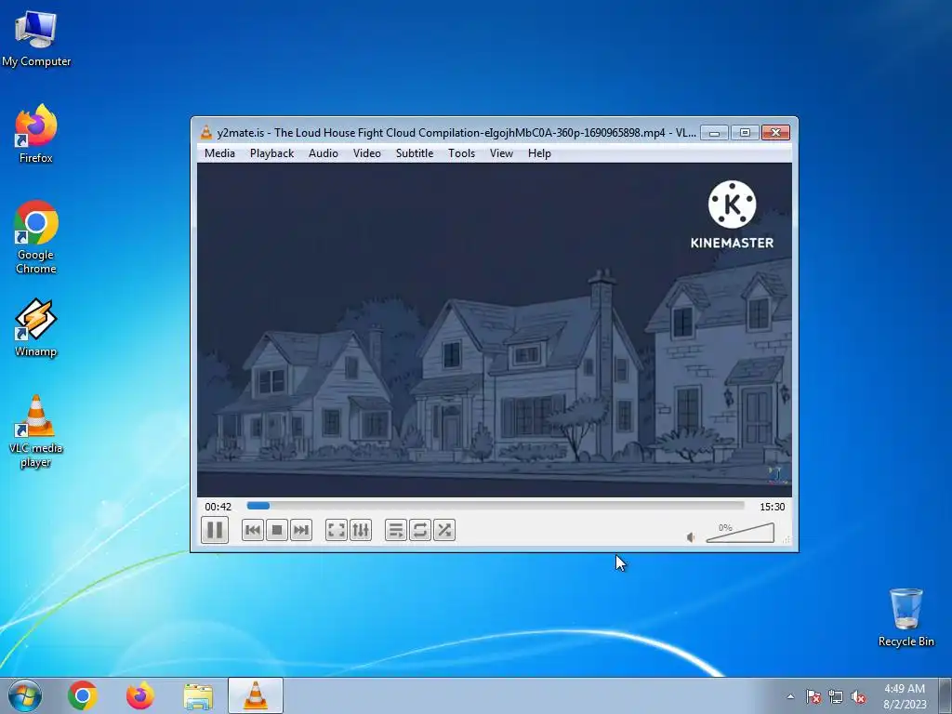Open the Playback menu
This screenshot has height=714, width=952.
pyautogui.click(x=272, y=153)
